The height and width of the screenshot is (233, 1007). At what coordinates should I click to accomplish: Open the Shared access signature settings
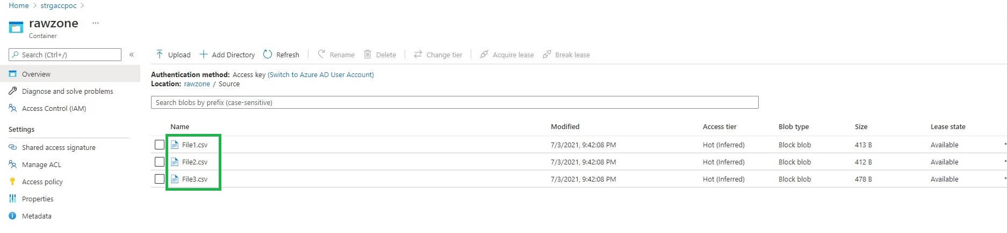tap(59, 147)
